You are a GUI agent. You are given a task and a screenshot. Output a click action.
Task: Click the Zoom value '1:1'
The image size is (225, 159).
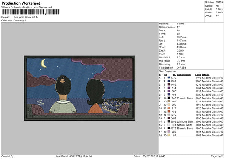pyautogui.click(x=217, y=16)
